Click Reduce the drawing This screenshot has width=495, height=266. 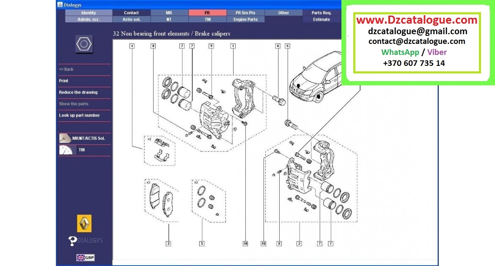point(78,92)
